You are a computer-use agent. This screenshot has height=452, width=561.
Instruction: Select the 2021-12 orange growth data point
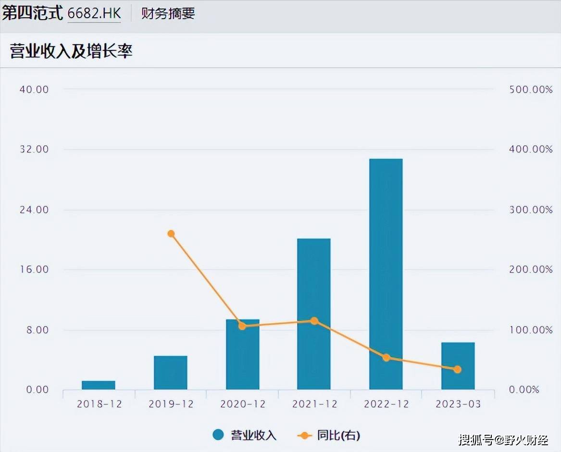point(314,321)
